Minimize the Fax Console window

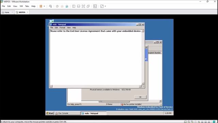click(155, 42)
